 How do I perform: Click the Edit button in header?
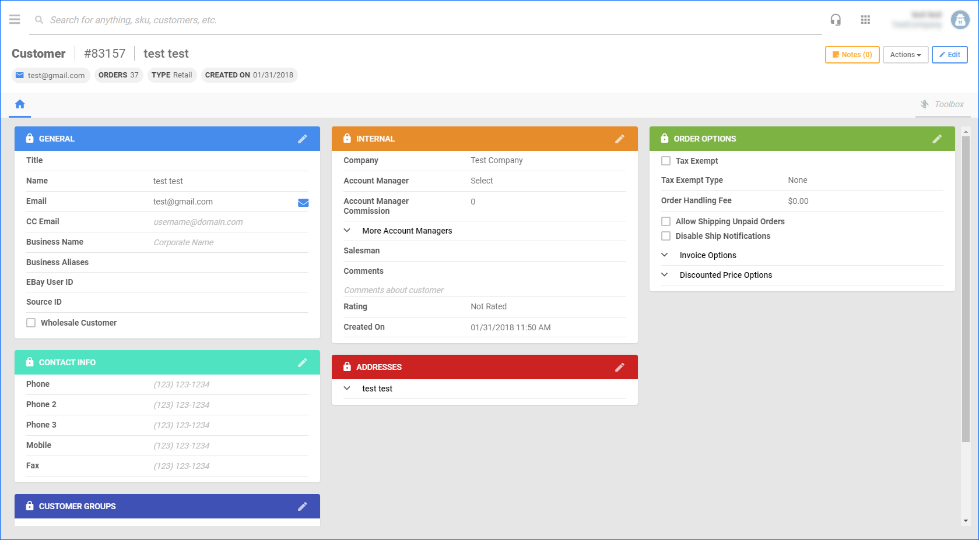[949, 55]
